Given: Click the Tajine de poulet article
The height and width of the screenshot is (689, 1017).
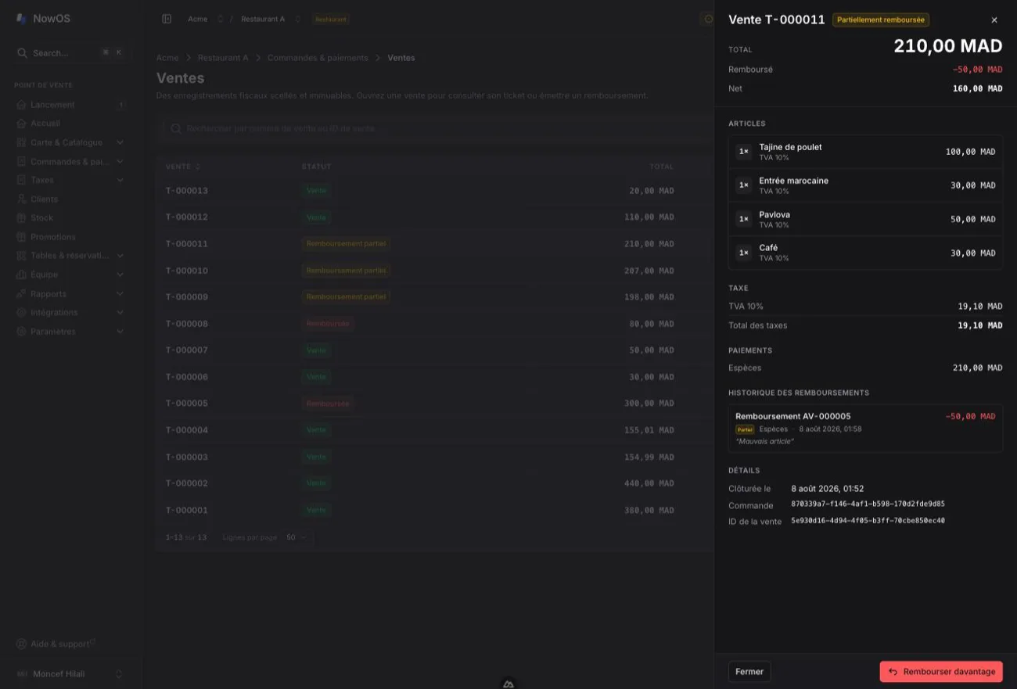Looking at the screenshot, I should pos(865,152).
